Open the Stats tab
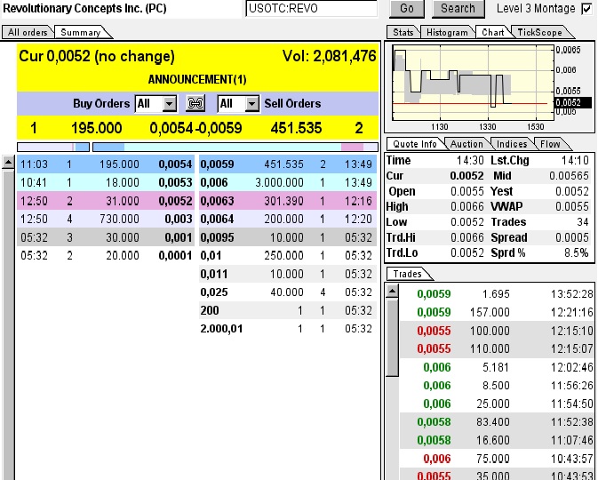 (x=403, y=32)
